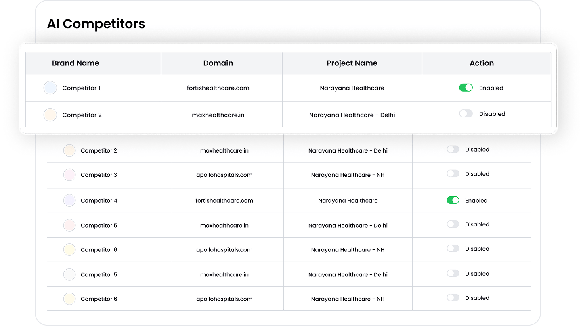The height and width of the screenshot is (326, 583).
Task: Select the Competitor 1 brand name text
Action: (x=81, y=88)
